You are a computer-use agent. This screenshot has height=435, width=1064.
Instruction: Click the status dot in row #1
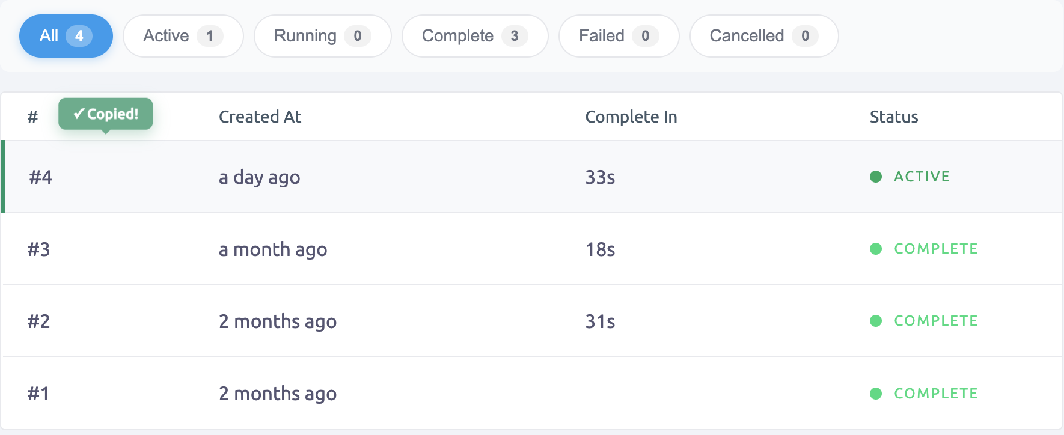coord(876,394)
